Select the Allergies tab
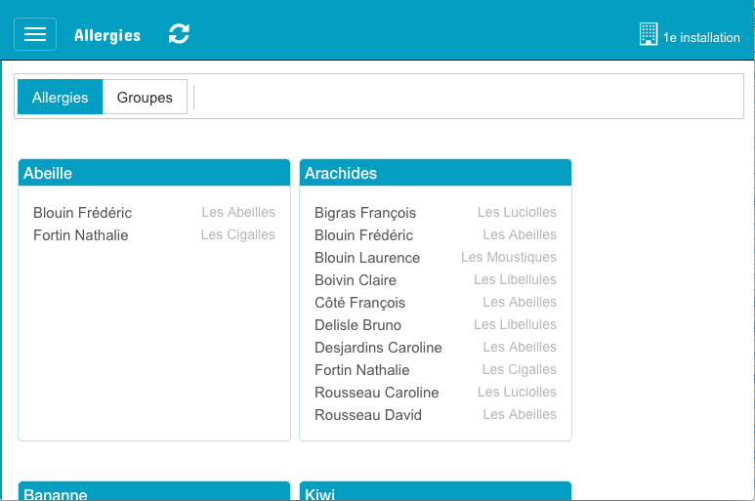This screenshot has height=501, width=755. click(x=61, y=98)
